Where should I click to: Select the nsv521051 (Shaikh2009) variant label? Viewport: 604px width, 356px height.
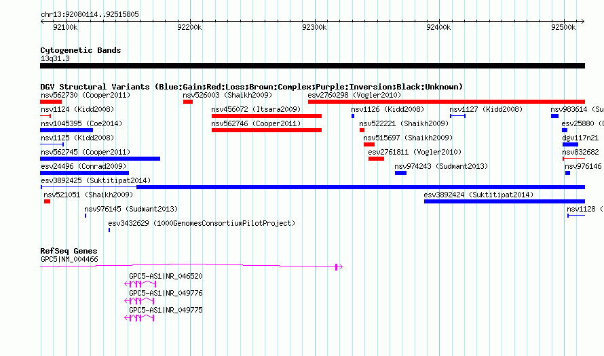(88, 195)
